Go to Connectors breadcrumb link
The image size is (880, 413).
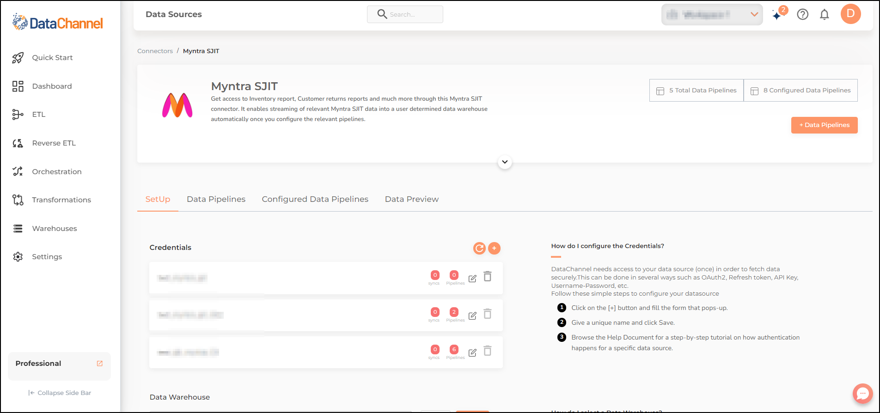[155, 51]
